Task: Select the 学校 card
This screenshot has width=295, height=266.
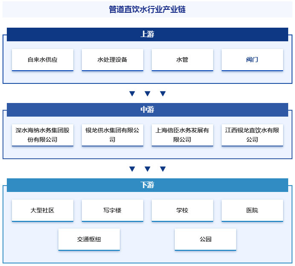Action: tap(182, 210)
